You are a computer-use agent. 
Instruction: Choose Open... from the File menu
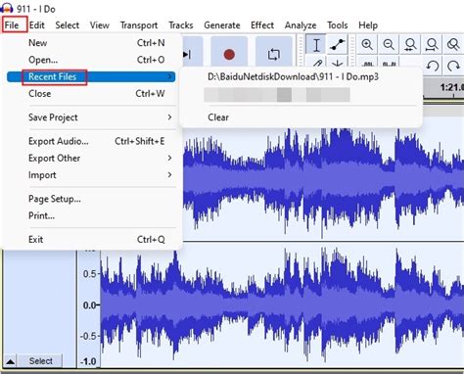pyautogui.click(x=91, y=60)
